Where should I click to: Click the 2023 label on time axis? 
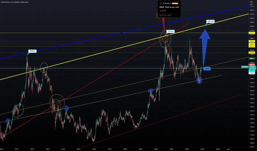202,149
